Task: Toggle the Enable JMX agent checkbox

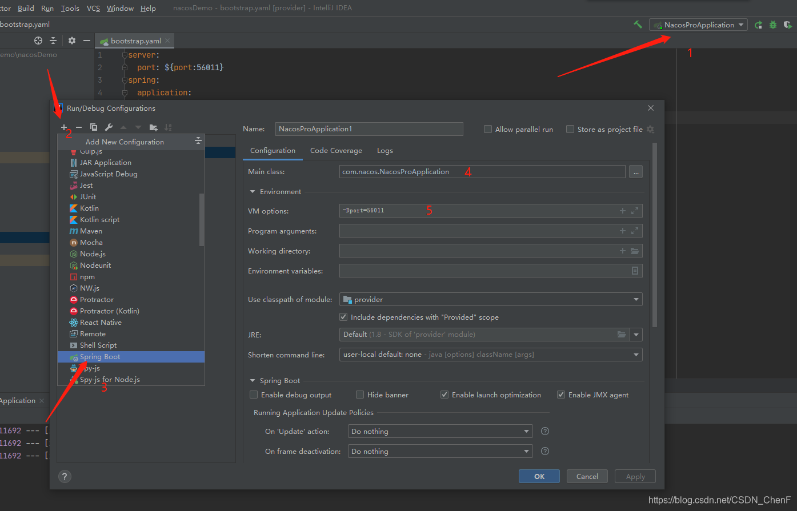Action: tap(561, 395)
